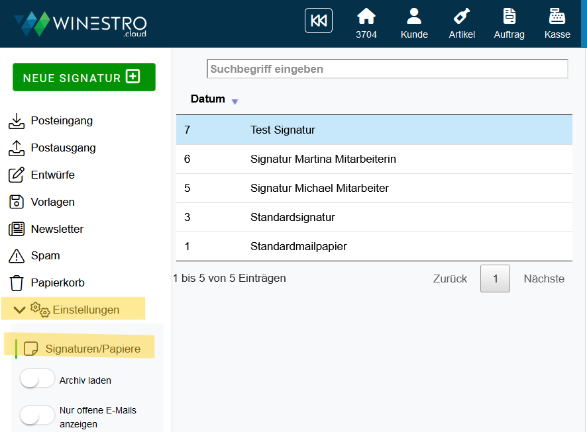The width and height of the screenshot is (587, 432).
Task: Toggle the Archiv laden switch
Action: click(x=37, y=380)
